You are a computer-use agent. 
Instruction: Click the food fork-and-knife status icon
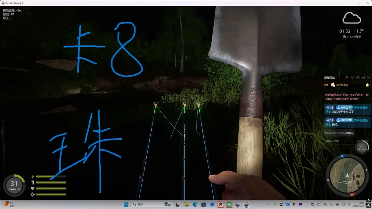(x=33, y=182)
